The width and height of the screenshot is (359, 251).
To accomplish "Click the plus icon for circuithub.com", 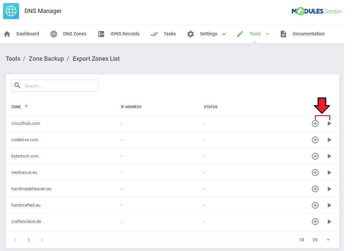I will [x=315, y=123].
